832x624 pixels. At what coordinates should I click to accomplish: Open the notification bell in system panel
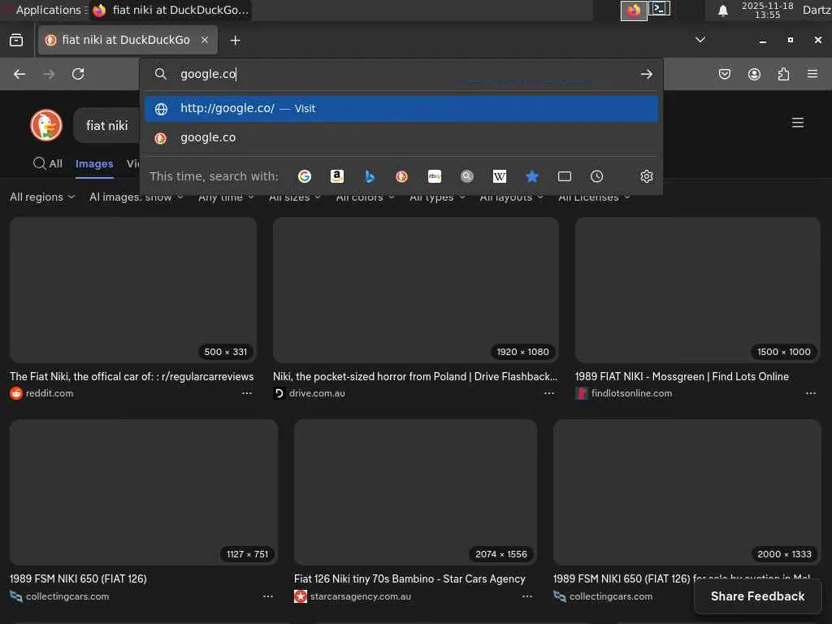[722, 11]
